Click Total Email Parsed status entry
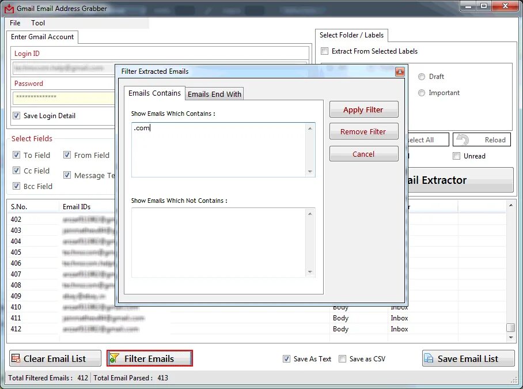Viewport: 523px width, 389px height. coord(131,377)
